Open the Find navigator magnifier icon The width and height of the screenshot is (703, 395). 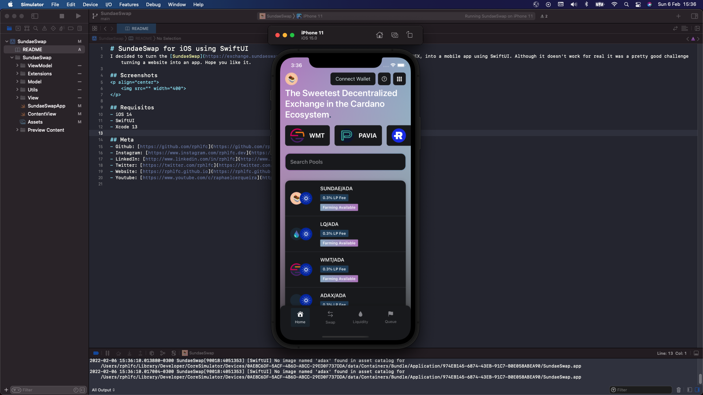click(36, 29)
